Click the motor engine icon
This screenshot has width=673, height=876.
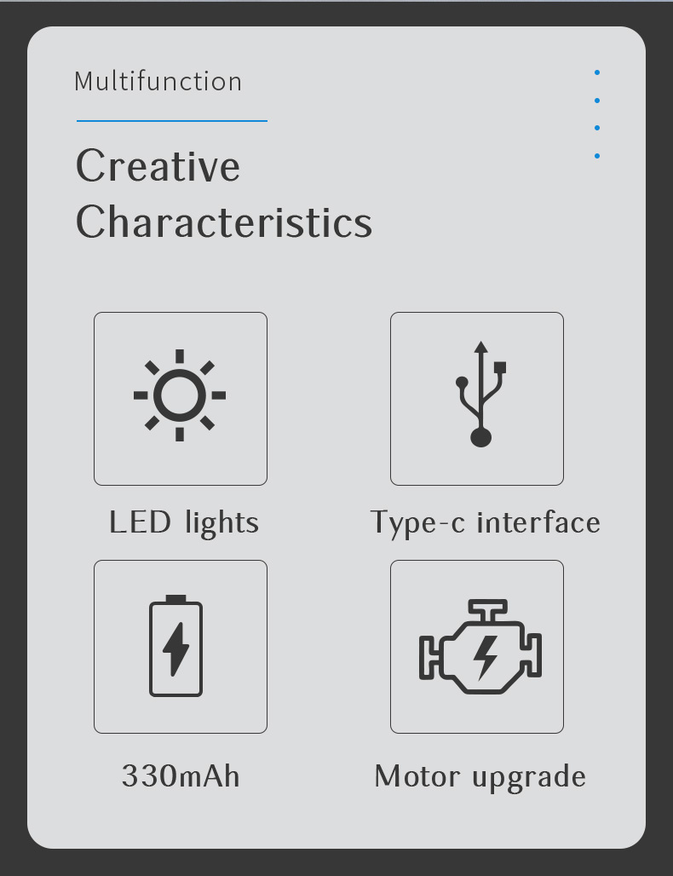[480, 647]
